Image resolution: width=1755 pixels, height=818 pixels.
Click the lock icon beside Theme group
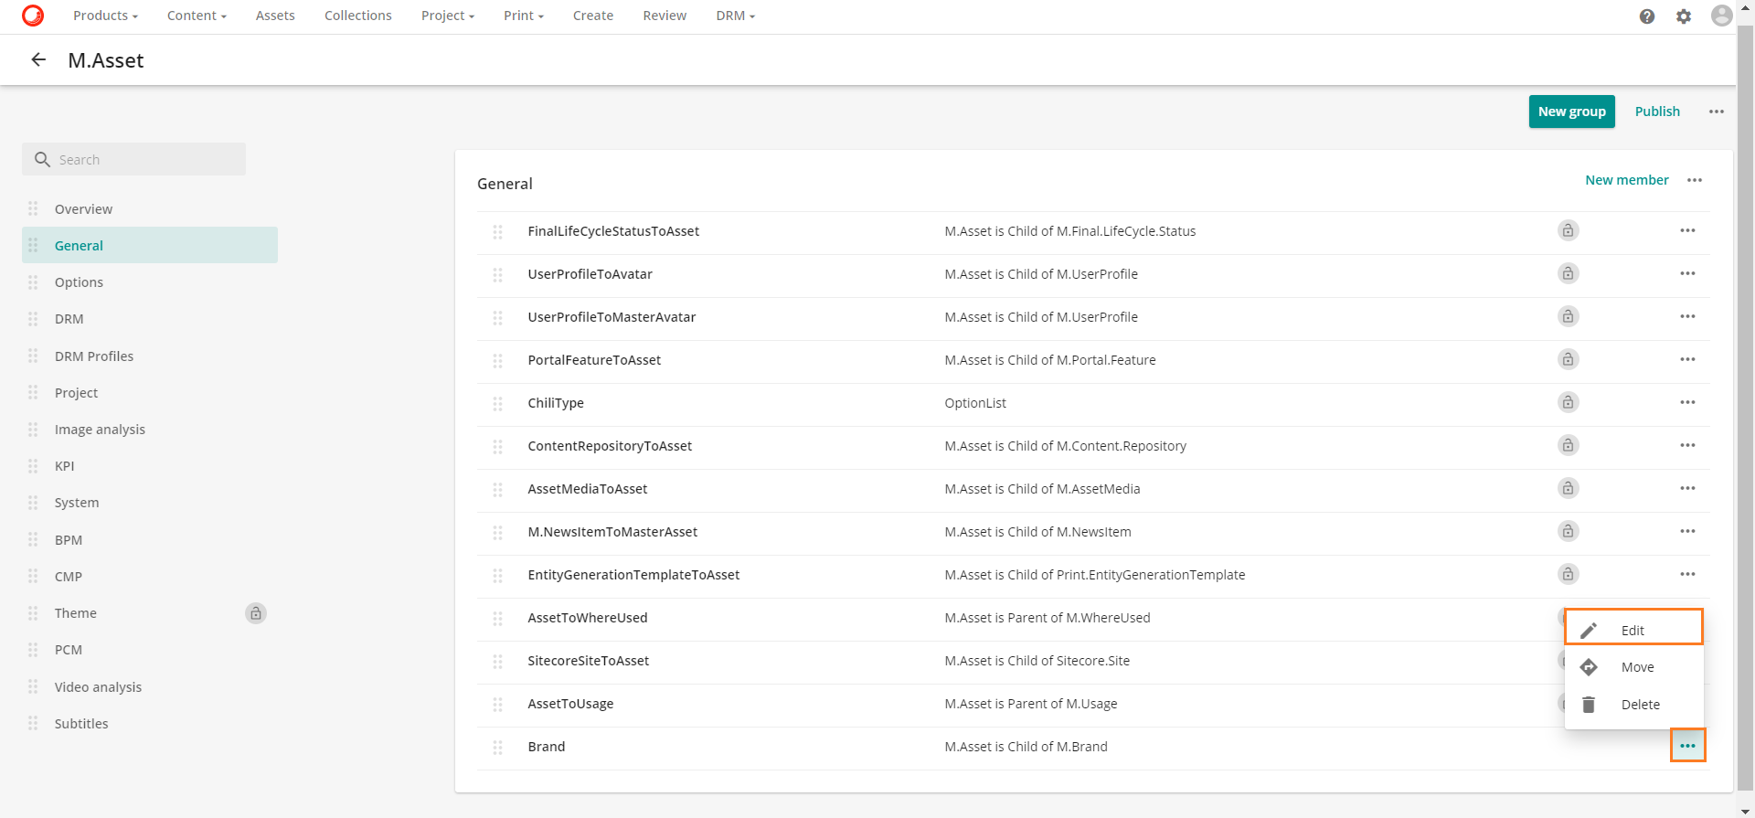coord(256,613)
